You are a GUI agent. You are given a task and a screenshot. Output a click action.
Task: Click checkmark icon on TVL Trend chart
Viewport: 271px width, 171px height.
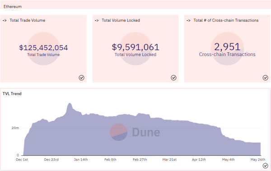(266, 166)
